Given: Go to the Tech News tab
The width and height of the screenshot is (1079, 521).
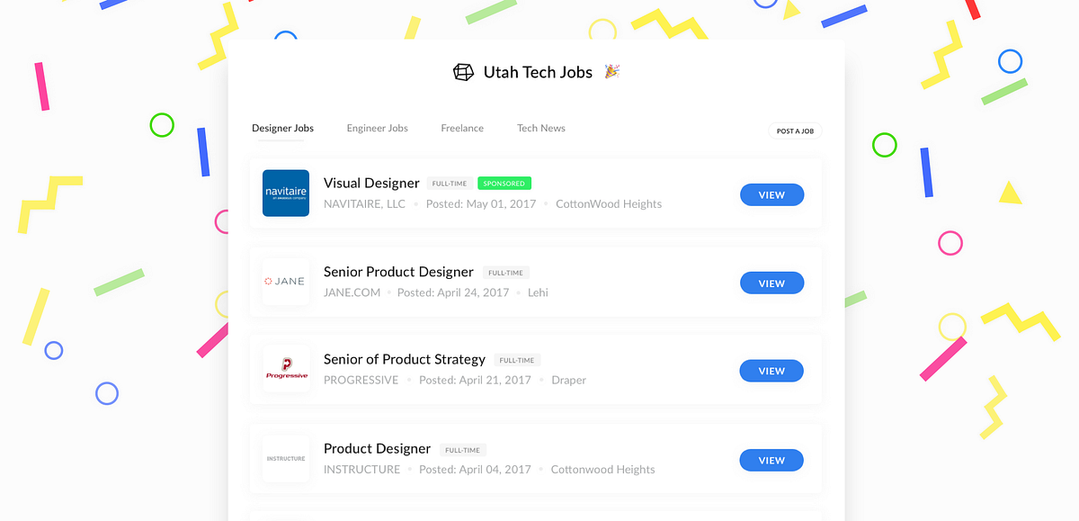Looking at the screenshot, I should (x=541, y=129).
